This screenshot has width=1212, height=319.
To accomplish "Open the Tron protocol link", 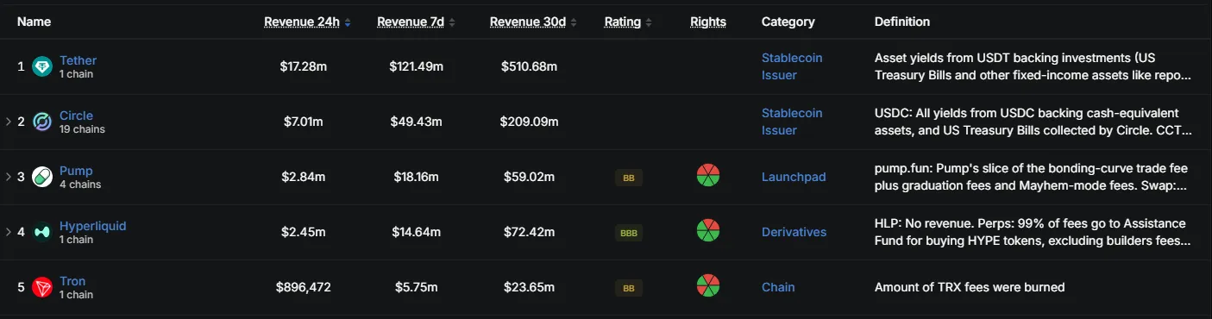I will [72, 281].
